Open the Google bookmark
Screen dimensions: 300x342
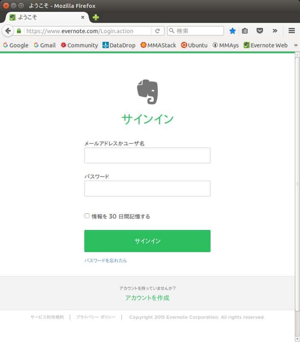pos(16,45)
